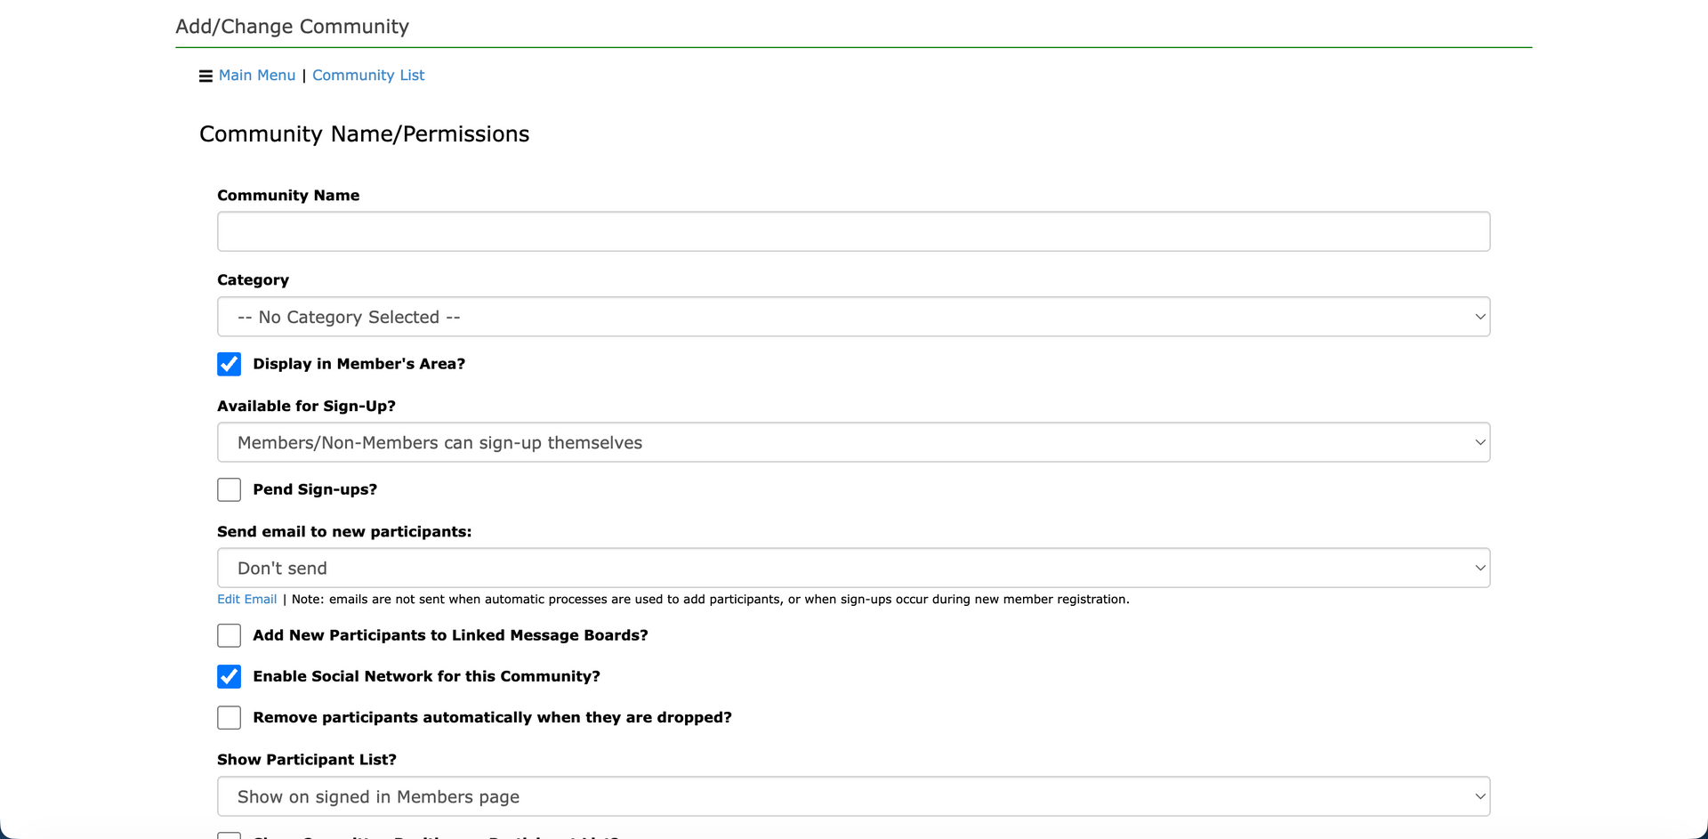Navigate to the Community List
This screenshot has width=1708, height=839.
coord(368,76)
